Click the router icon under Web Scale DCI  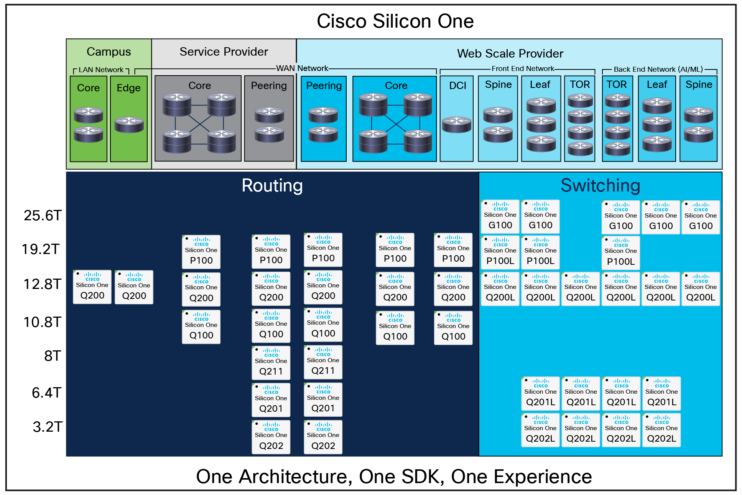click(x=456, y=125)
